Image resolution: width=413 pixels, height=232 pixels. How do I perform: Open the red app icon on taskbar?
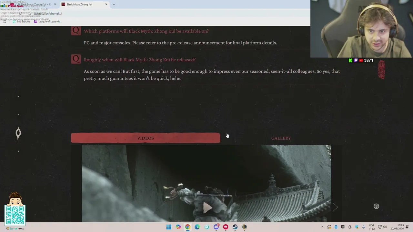coord(226,227)
